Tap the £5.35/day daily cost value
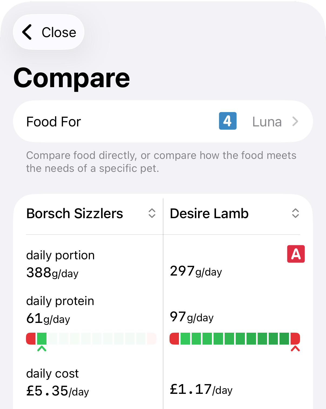 pyautogui.click(x=58, y=391)
